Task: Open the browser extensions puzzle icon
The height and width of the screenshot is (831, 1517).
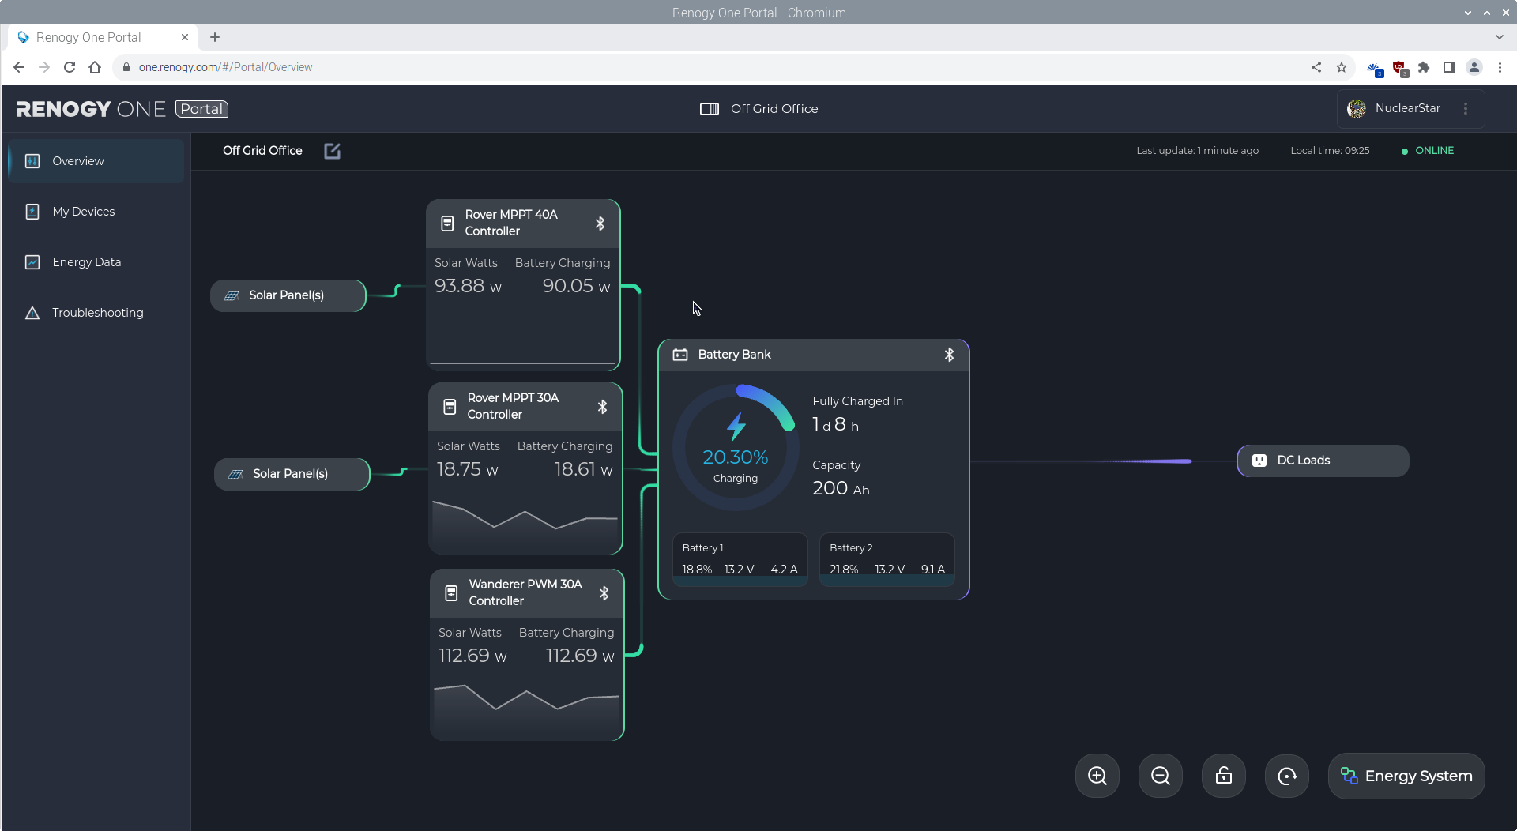Action: tap(1424, 67)
